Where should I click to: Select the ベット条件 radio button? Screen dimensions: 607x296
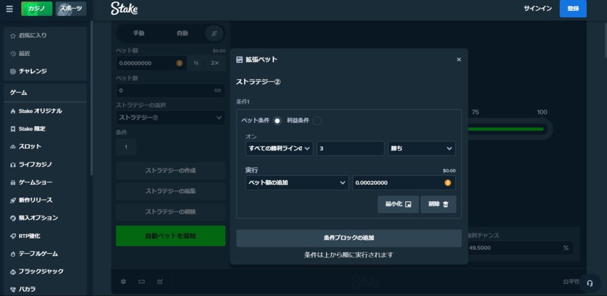pos(277,121)
